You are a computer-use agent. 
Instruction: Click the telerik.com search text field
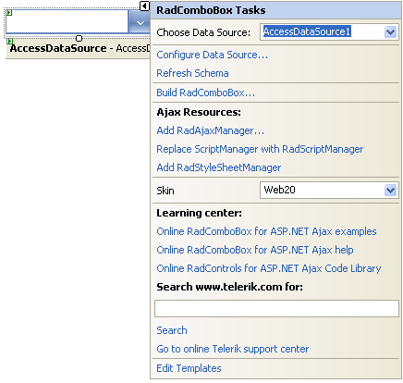276,308
